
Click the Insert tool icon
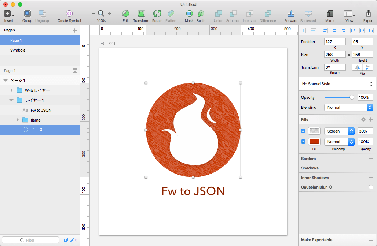point(8,14)
